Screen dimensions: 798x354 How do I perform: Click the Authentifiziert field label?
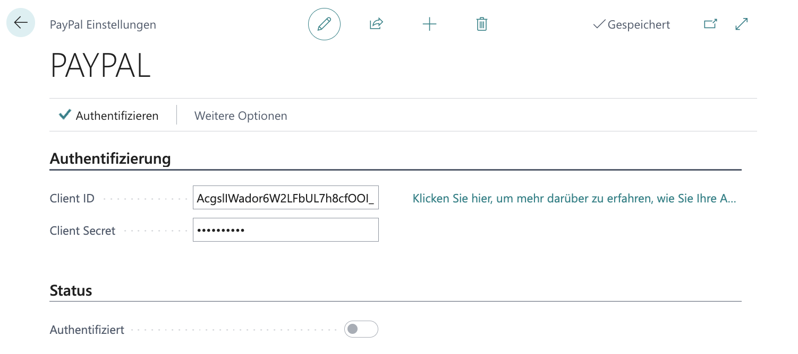point(87,330)
